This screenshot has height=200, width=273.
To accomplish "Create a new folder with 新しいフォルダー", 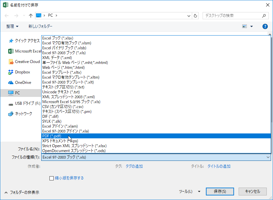I will tap(40, 26).
